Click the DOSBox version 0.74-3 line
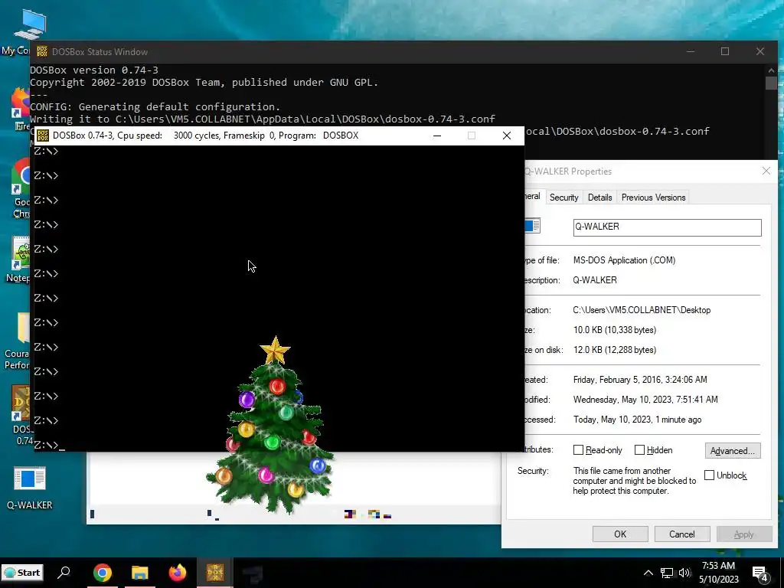This screenshot has width=784, height=588. point(94,70)
